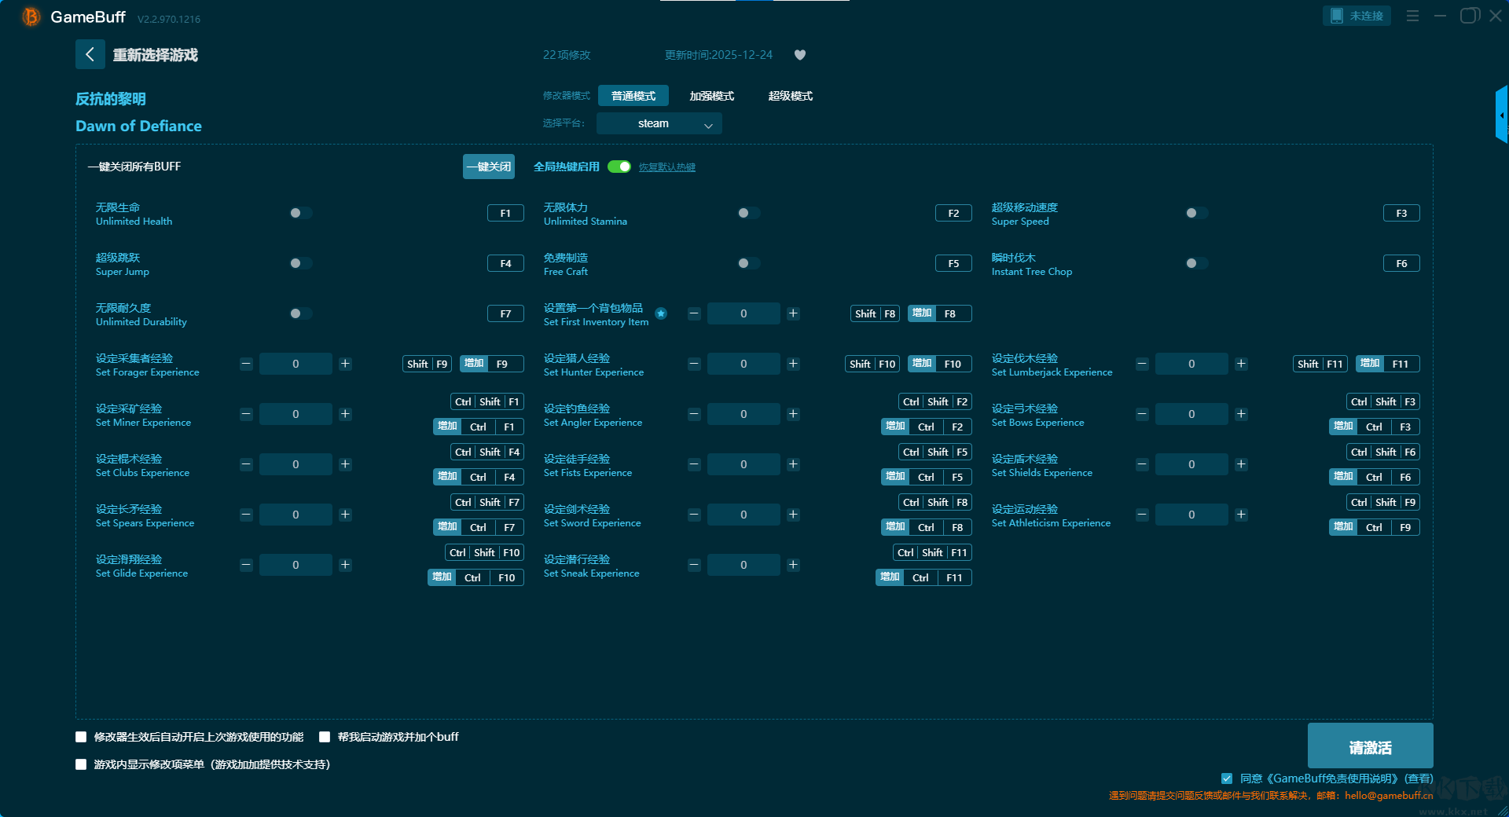Click the Set Miner Experience value field
1509x817 pixels.
(x=296, y=414)
